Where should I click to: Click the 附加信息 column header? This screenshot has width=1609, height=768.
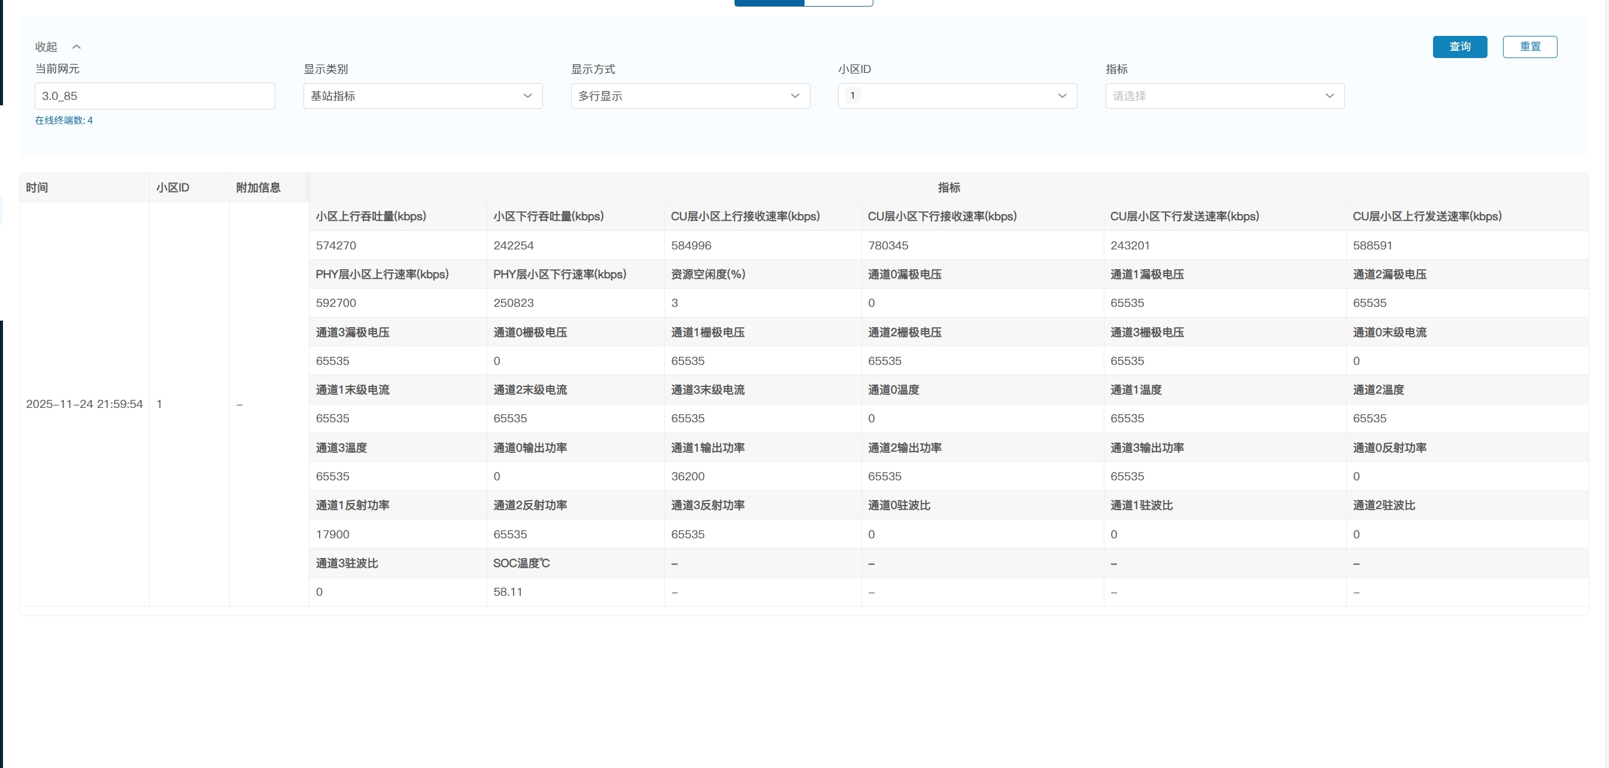(x=258, y=187)
